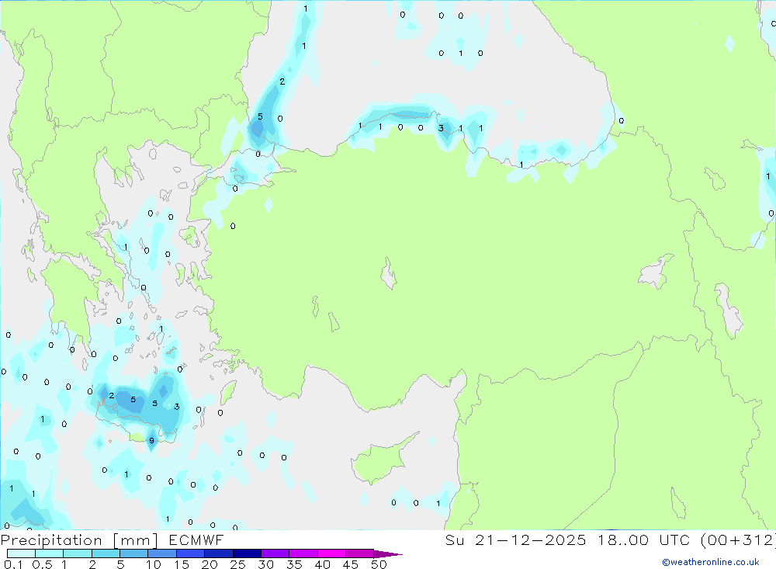Click the forecast offset '(00+312)' text
This screenshot has height=569, width=776.
(x=738, y=540)
